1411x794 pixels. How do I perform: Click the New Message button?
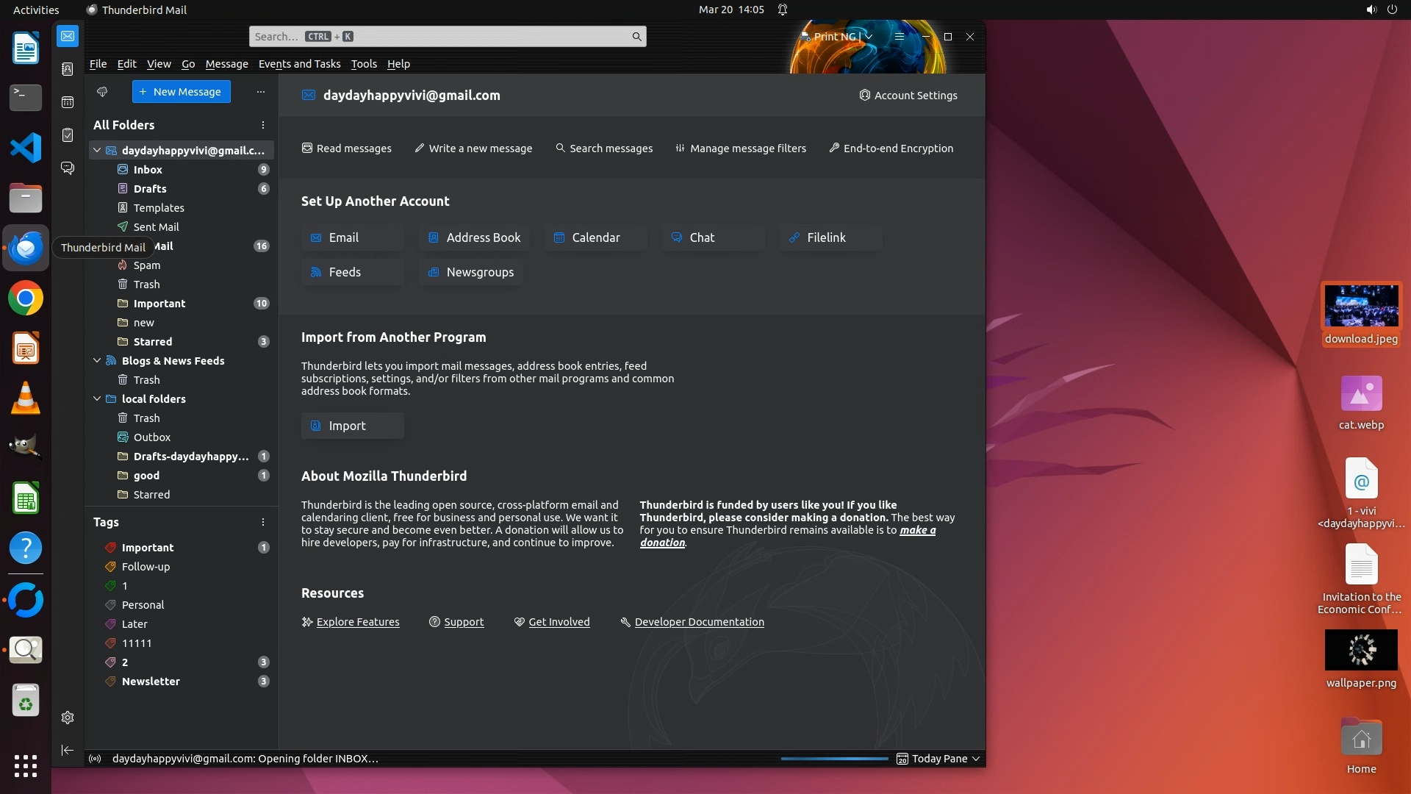(181, 92)
